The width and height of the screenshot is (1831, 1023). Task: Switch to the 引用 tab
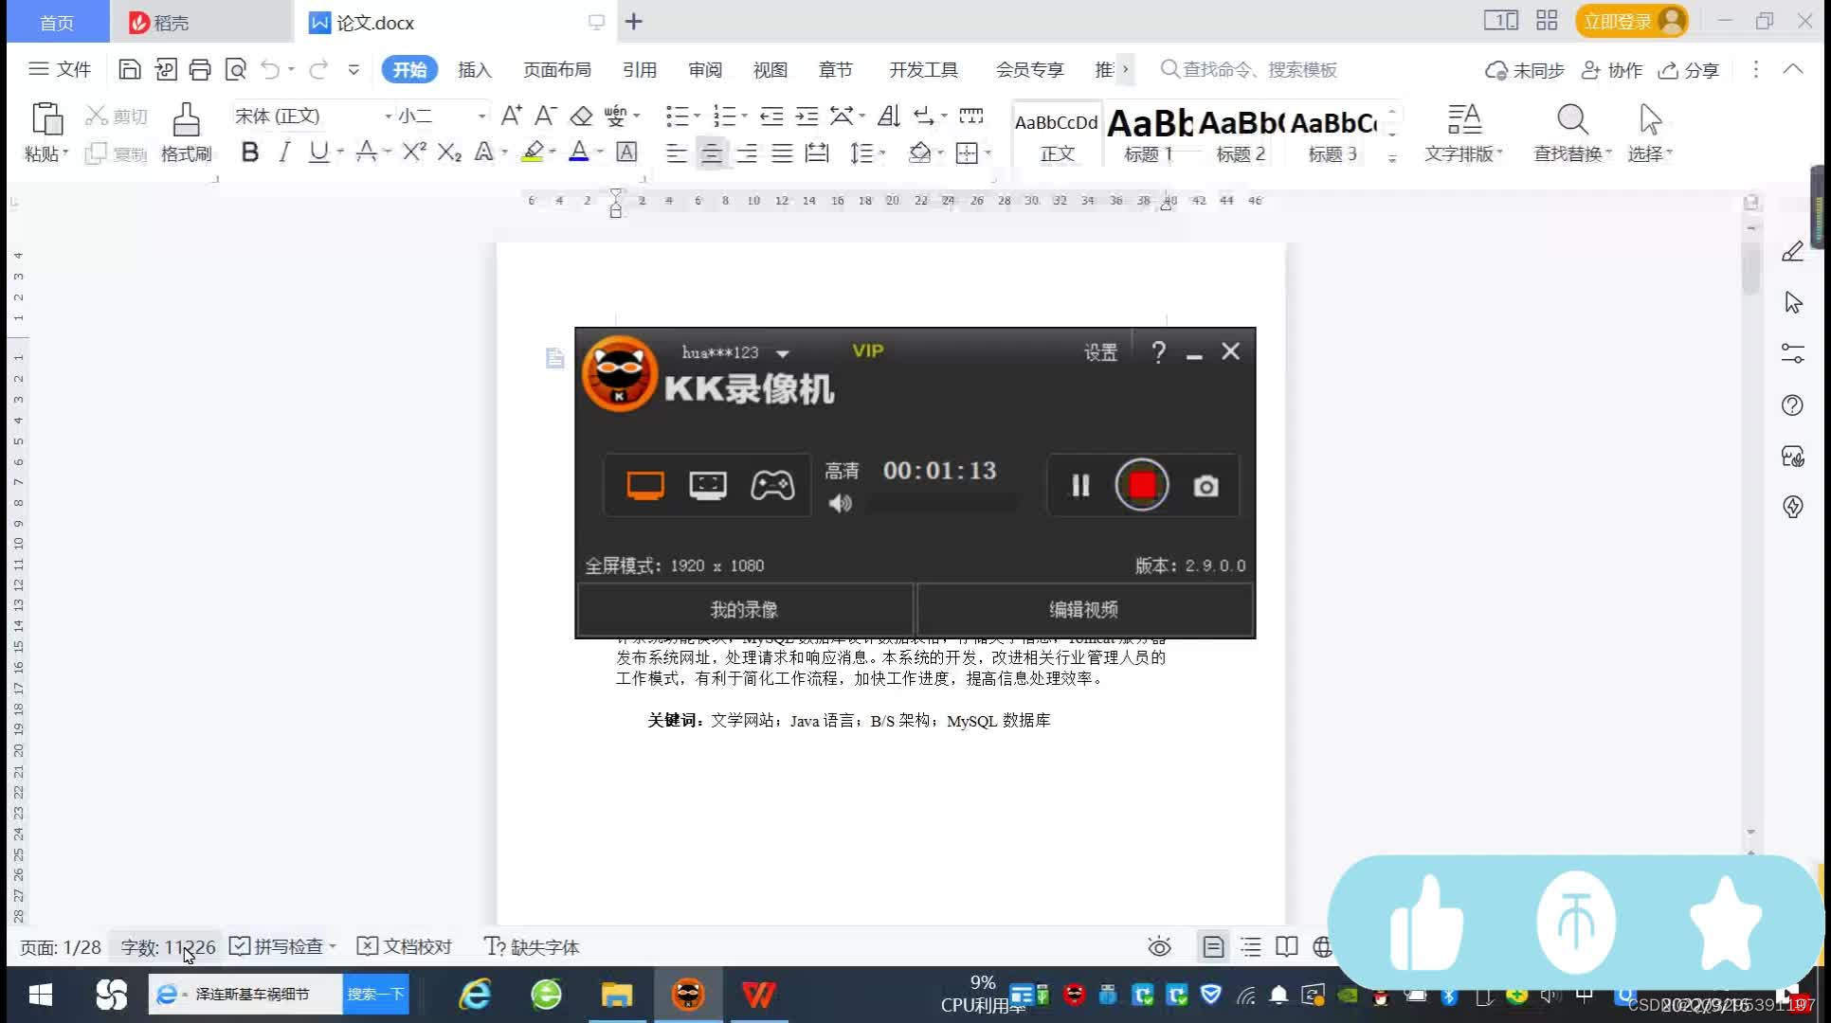pyautogui.click(x=640, y=69)
